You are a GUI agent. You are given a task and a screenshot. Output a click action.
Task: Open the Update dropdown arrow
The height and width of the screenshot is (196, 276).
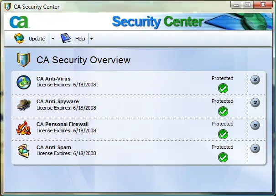click(53, 39)
